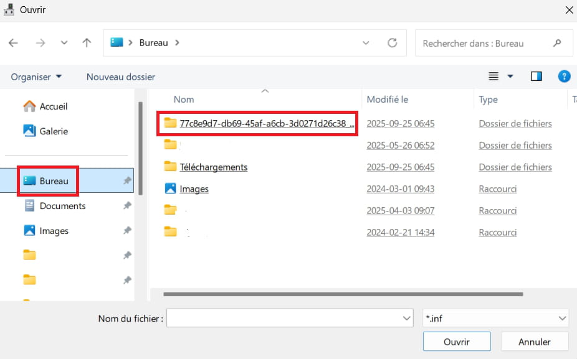Screen dimensions: 577x359
Task: Click the magnifier search icon
Action: [557, 44]
